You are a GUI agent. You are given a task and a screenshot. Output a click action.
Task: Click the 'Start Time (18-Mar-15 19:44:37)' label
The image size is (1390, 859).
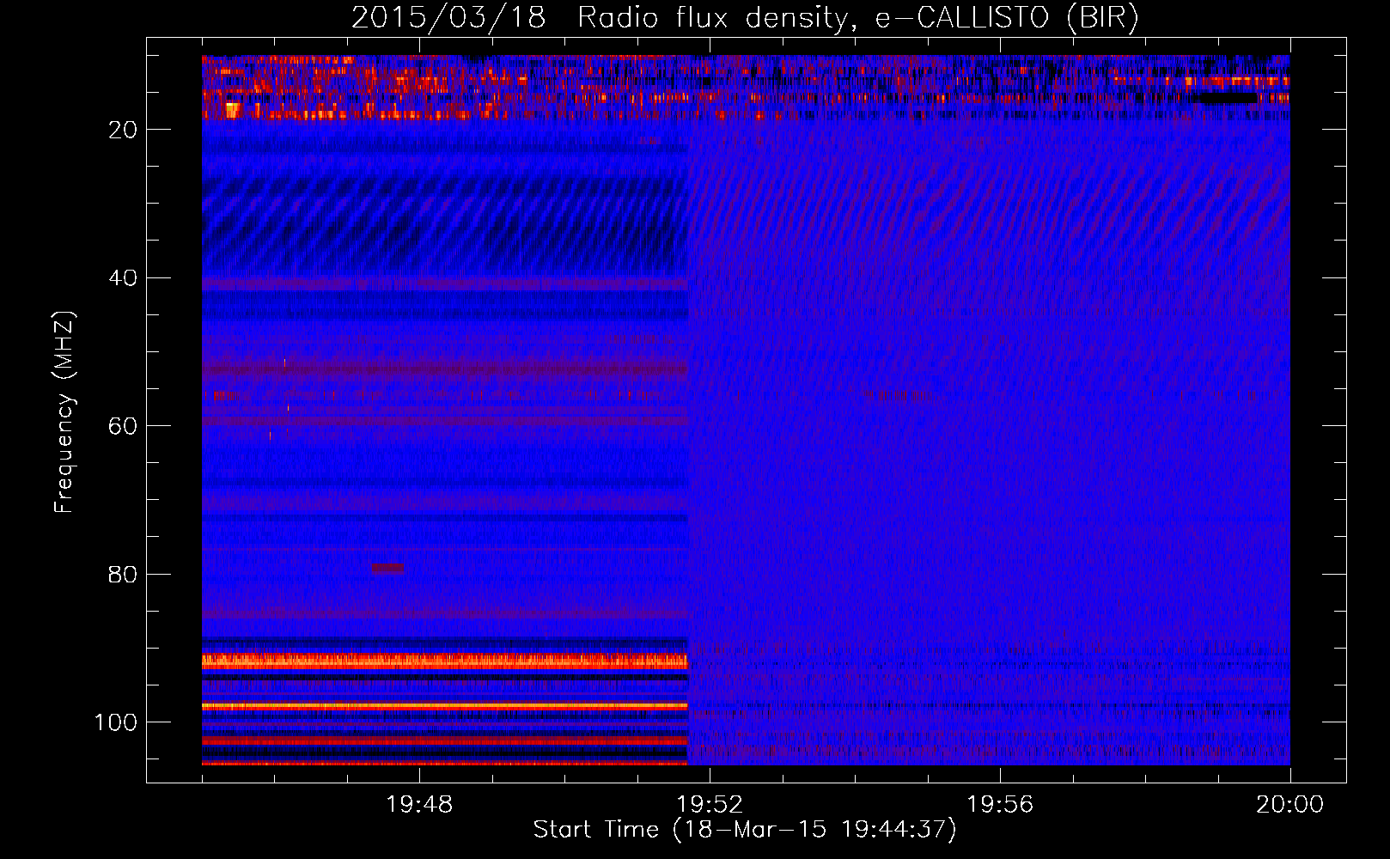(x=745, y=830)
